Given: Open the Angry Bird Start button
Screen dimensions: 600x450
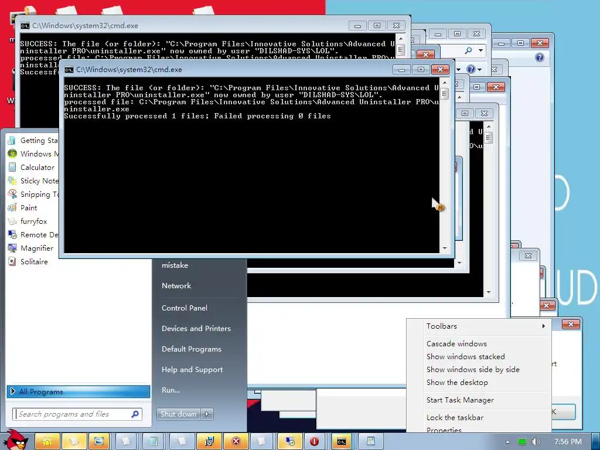Looking at the screenshot, I should tap(15, 440).
